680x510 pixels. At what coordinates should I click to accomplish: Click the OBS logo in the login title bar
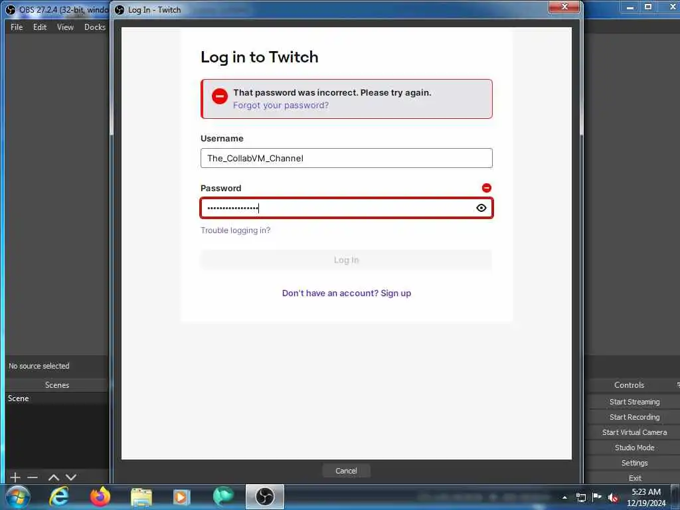coord(120,9)
